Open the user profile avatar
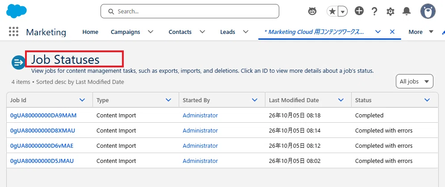Image resolution: width=445 pixels, height=187 pixels. tap(428, 11)
